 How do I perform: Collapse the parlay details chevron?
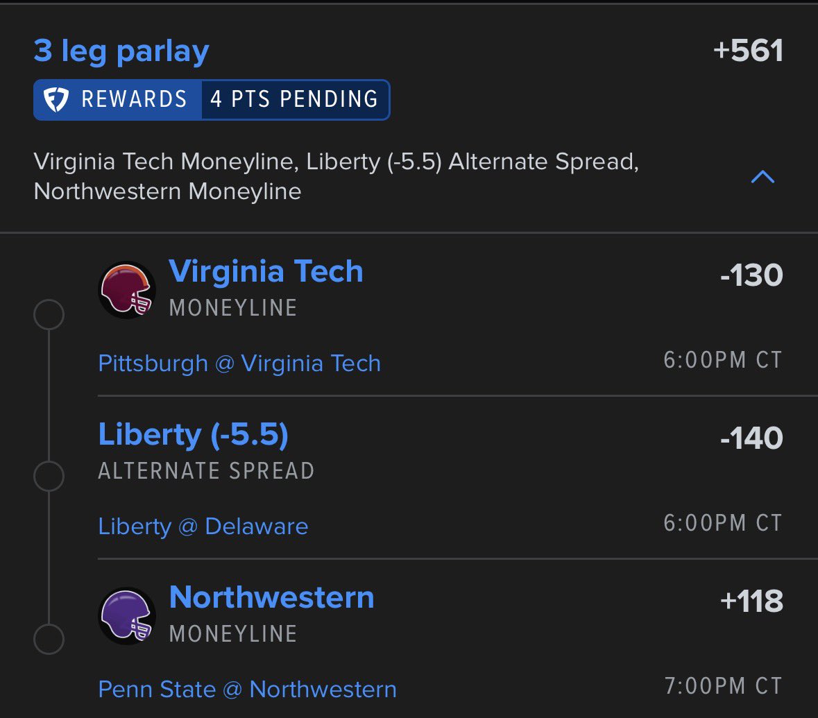pos(762,178)
